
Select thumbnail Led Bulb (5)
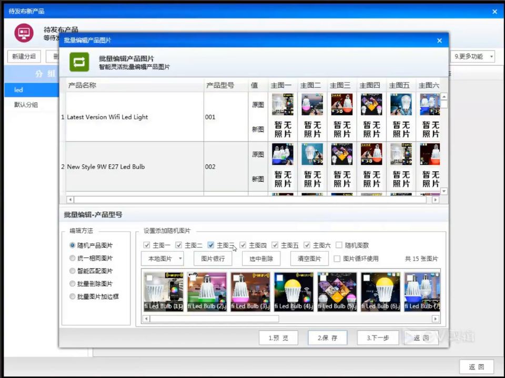pos(337,292)
